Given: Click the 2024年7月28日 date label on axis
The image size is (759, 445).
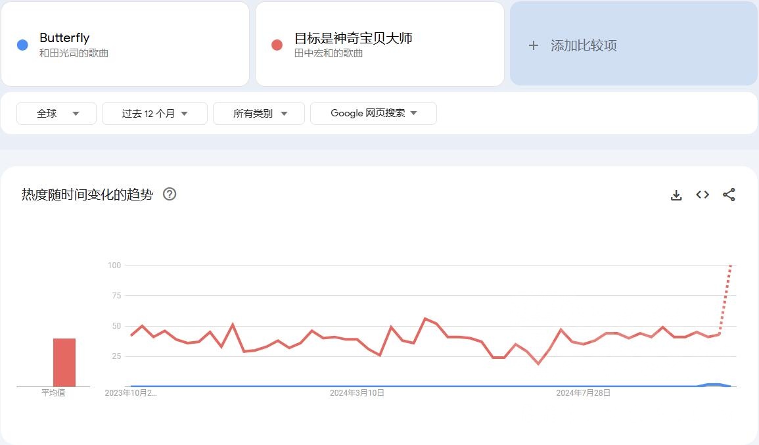Looking at the screenshot, I should [x=584, y=393].
